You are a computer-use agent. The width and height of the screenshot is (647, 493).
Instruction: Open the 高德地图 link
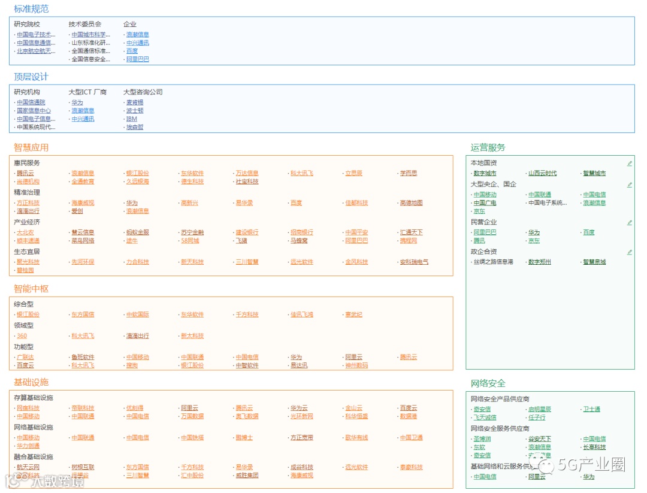(x=412, y=203)
